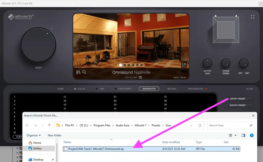
Task: Open the pop-out image icon on room photo
Action: [184, 65]
